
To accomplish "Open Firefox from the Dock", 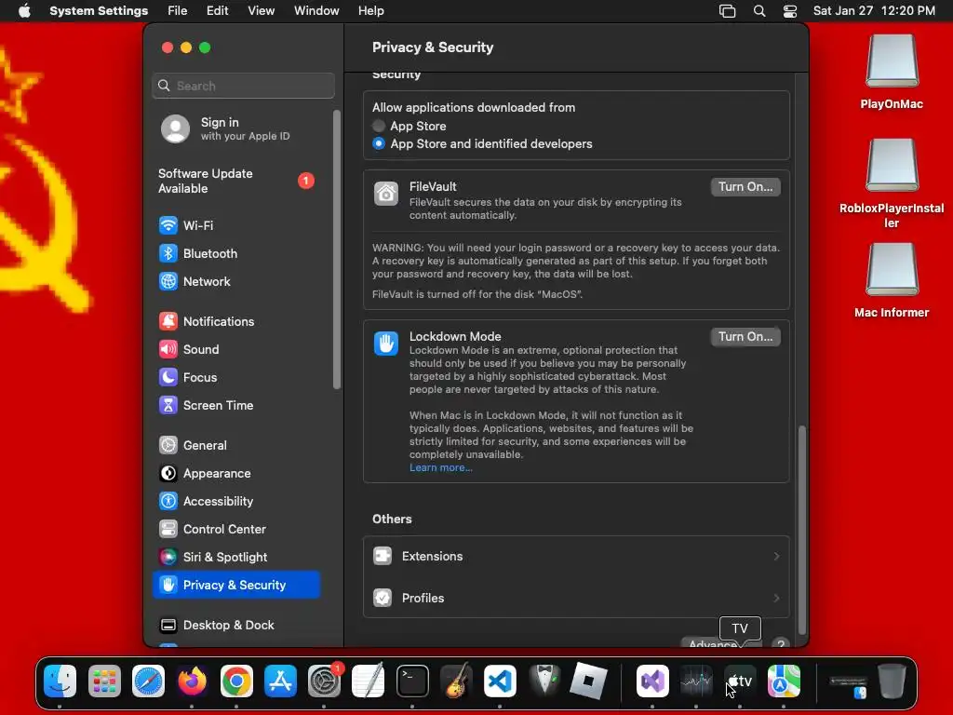I will [192, 681].
